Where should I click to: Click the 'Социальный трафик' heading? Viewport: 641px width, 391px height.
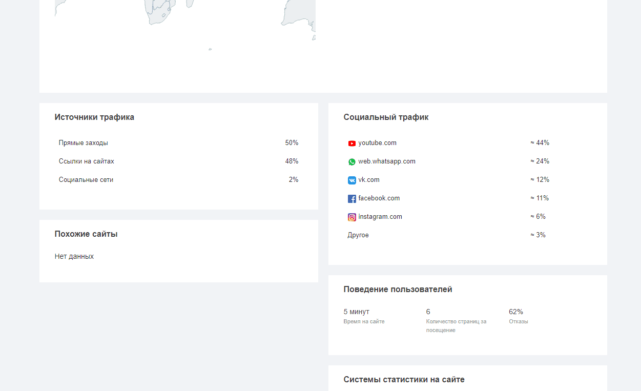click(x=386, y=117)
